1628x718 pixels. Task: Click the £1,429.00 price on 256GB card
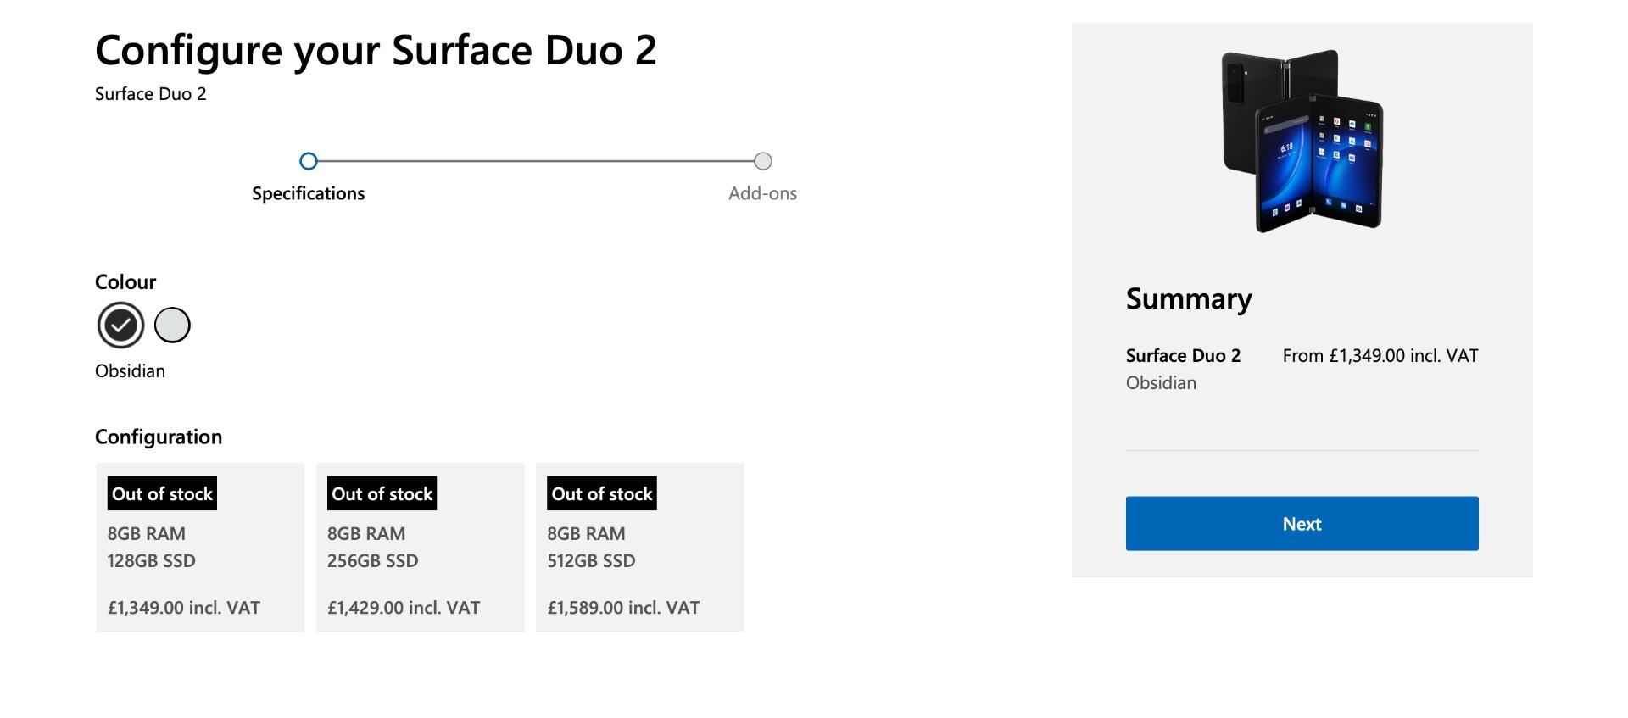[404, 608]
